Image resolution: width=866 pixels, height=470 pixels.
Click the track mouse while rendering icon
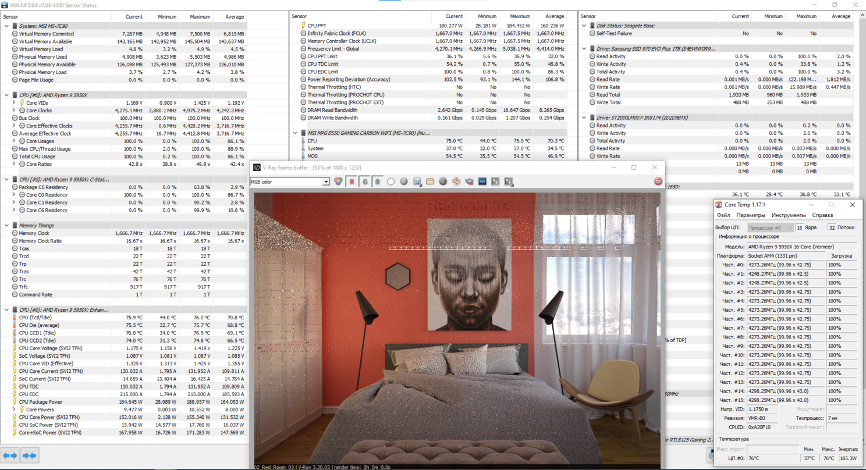pyautogui.click(x=456, y=181)
